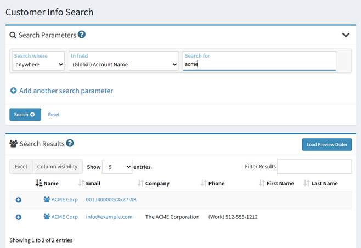361x248 pixels.
Task: Open the Search where dropdown
Action: [x=38, y=61]
